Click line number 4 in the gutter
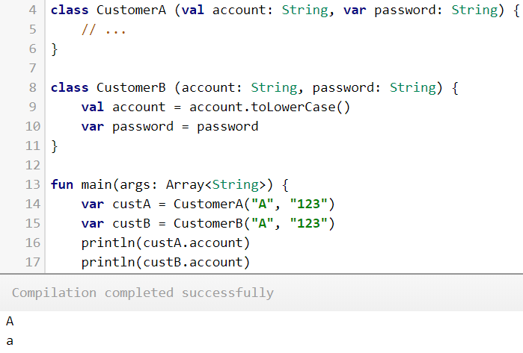The width and height of the screenshot is (523, 353). pyautogui.click(x=32, y=10)
